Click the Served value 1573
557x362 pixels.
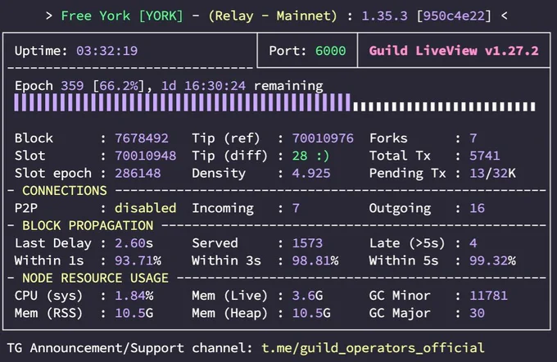pos(307,243)
